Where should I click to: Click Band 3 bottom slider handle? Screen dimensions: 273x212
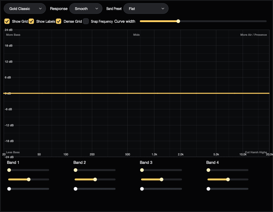click(142, 189)
